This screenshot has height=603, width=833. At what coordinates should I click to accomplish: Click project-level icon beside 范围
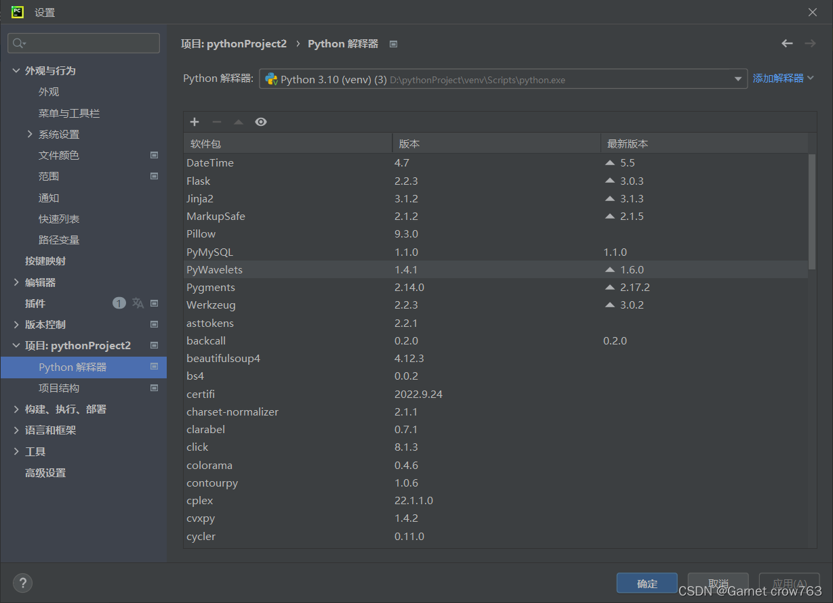[x=154, y=176]
